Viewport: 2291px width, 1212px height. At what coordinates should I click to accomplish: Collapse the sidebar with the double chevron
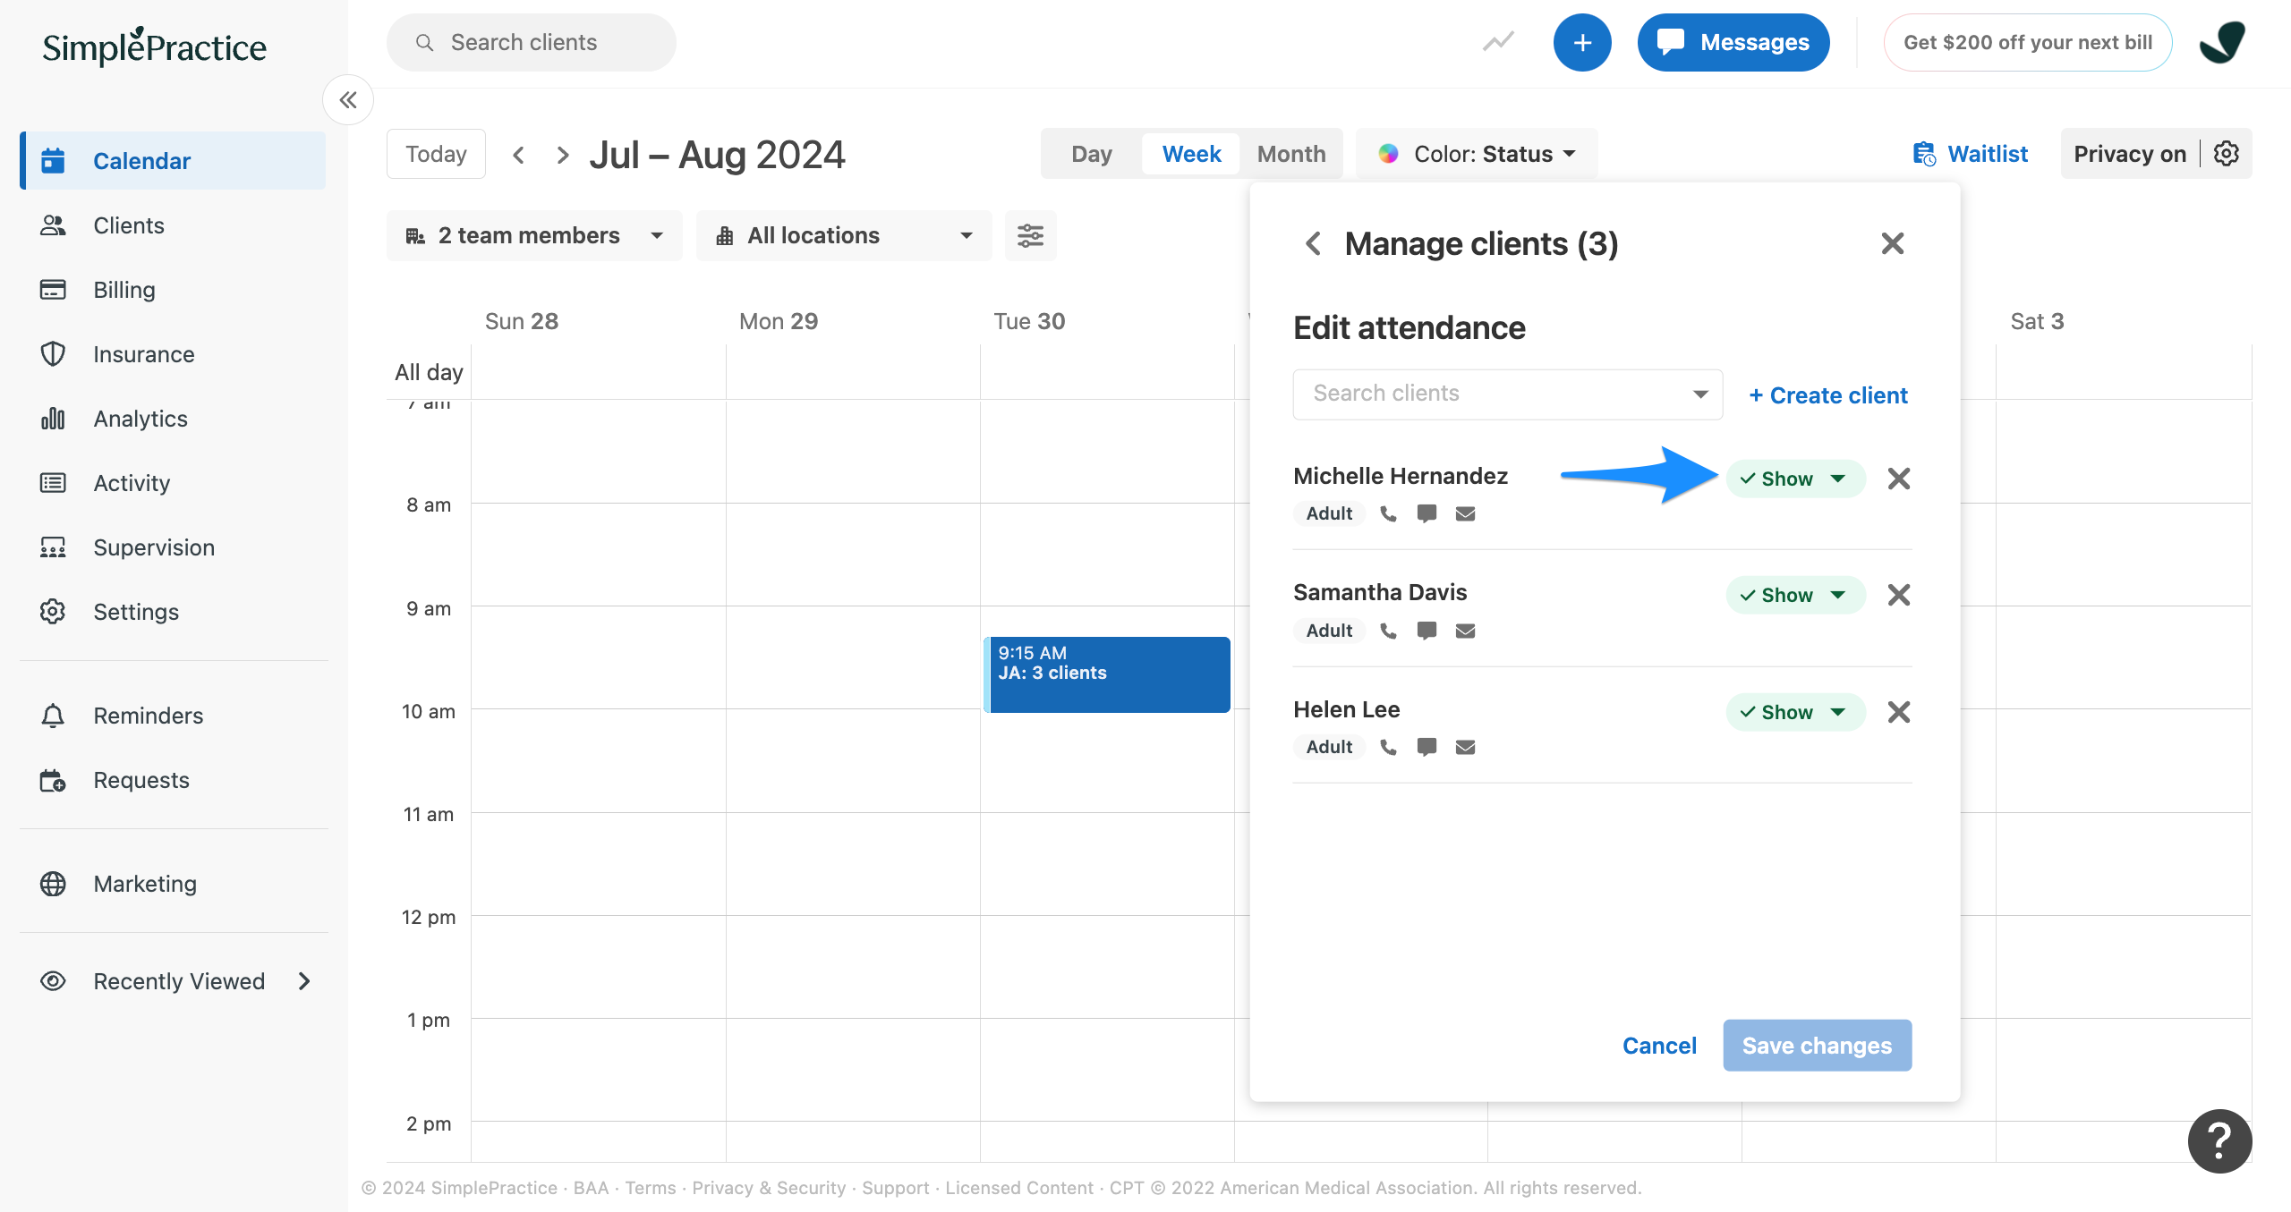[x=348, y=100]
